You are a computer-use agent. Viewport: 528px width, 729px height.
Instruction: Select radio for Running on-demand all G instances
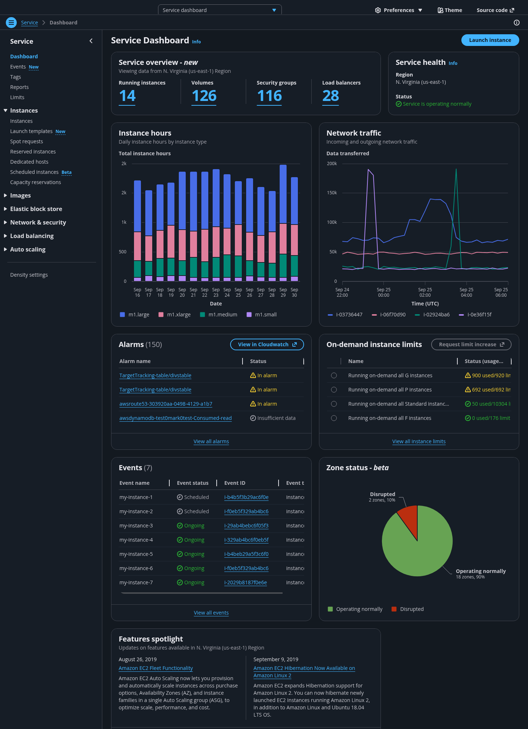tap(334, 375)
